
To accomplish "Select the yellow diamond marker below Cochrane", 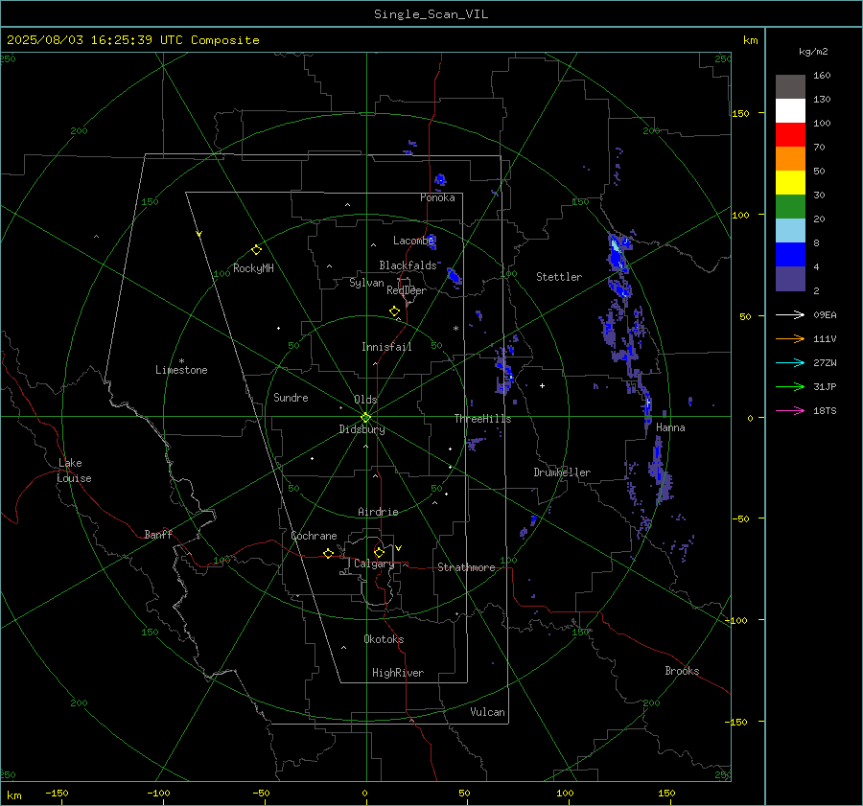I will click(329, 553).
